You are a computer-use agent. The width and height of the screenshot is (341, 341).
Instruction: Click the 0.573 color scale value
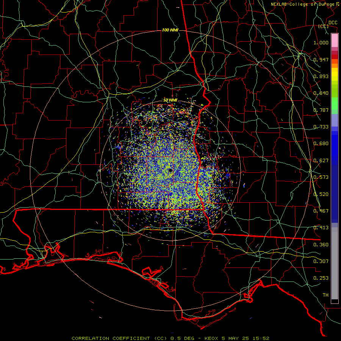coord(321,177)
